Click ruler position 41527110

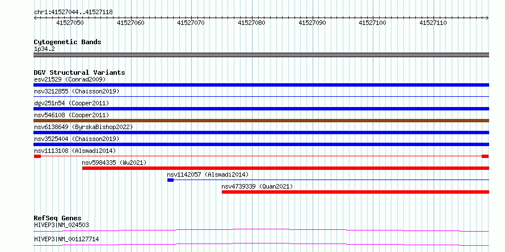[434, 23]
